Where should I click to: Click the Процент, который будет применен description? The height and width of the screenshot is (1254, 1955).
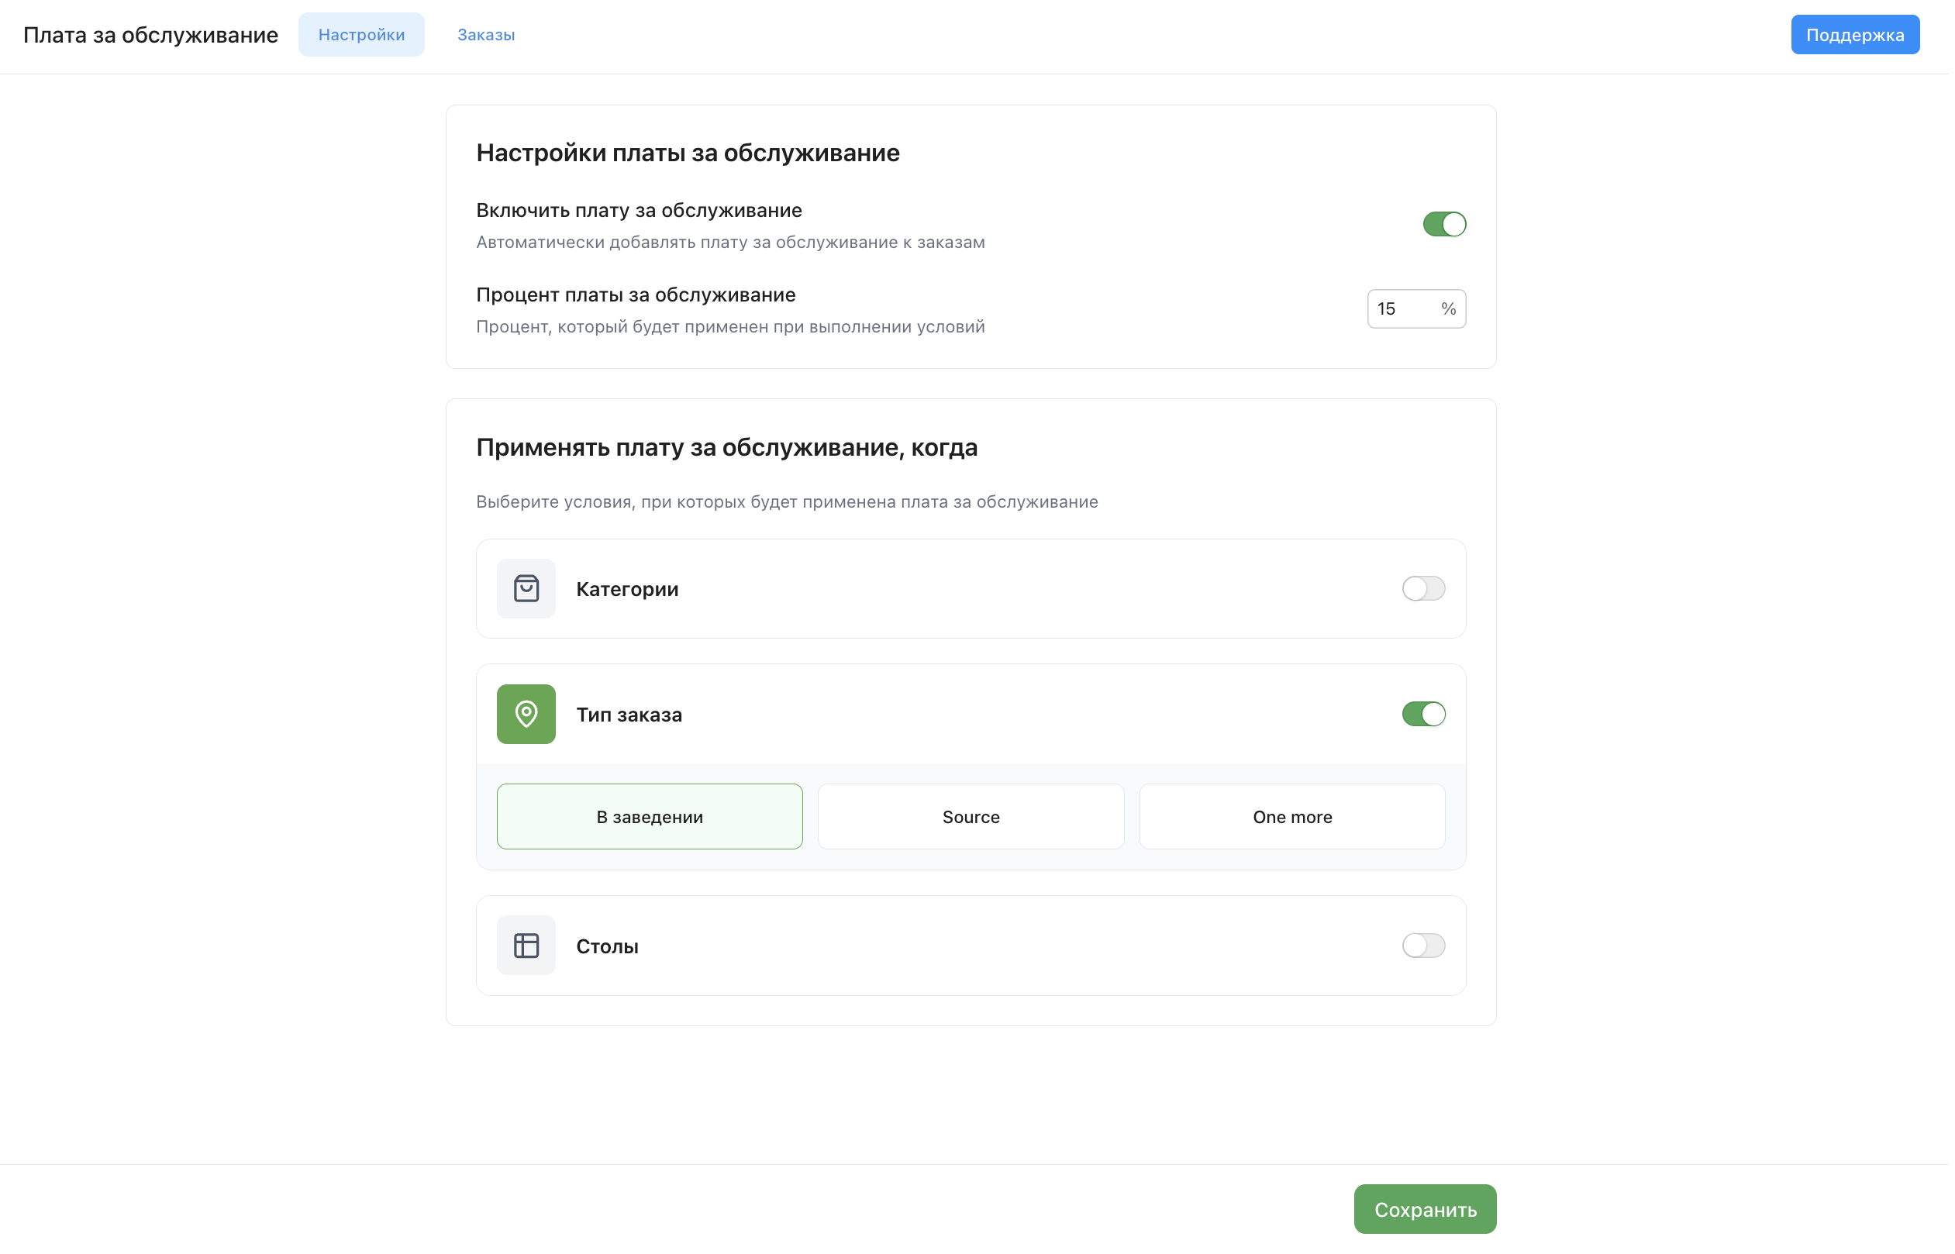[x=732, y=327]
